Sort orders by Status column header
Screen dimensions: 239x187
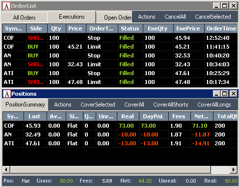(131, 28)
